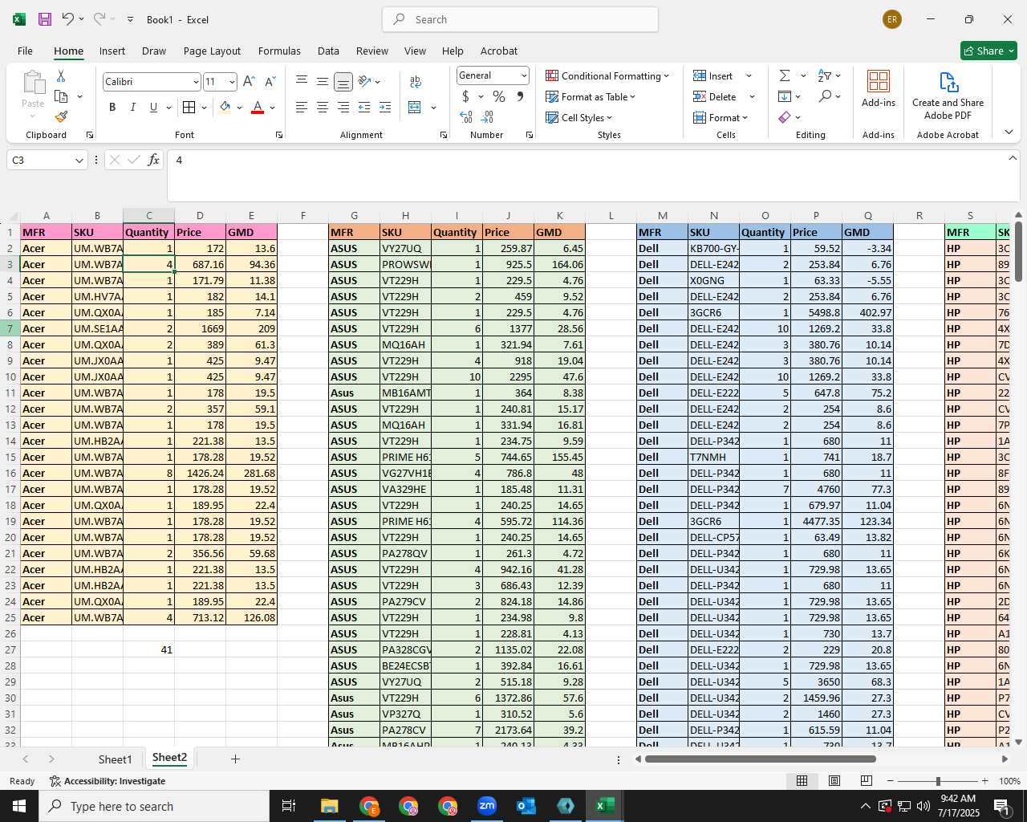The image size is (1027, 822).
Task: Click the Insert cells button
Action: 713,76
